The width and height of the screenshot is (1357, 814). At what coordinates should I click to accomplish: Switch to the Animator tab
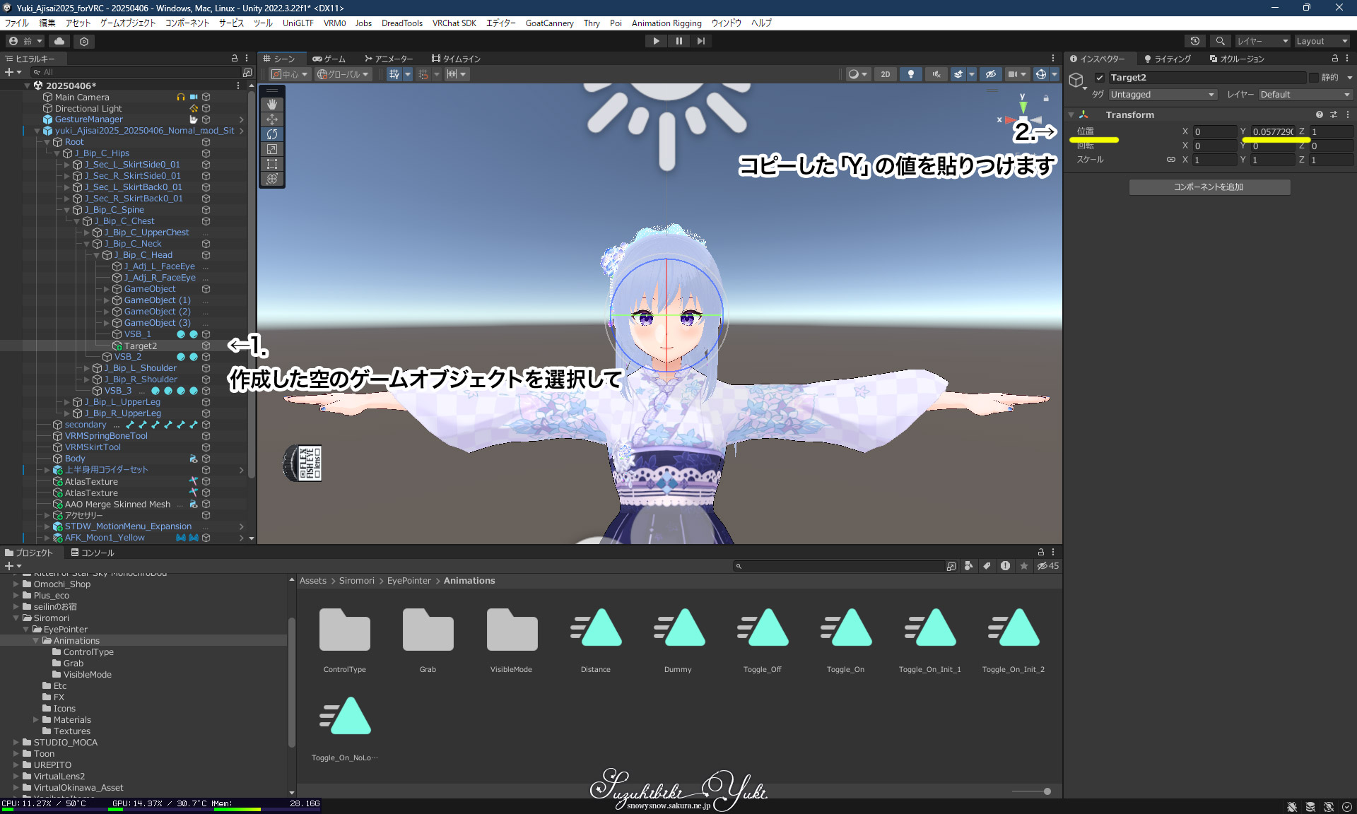[388, 59]
